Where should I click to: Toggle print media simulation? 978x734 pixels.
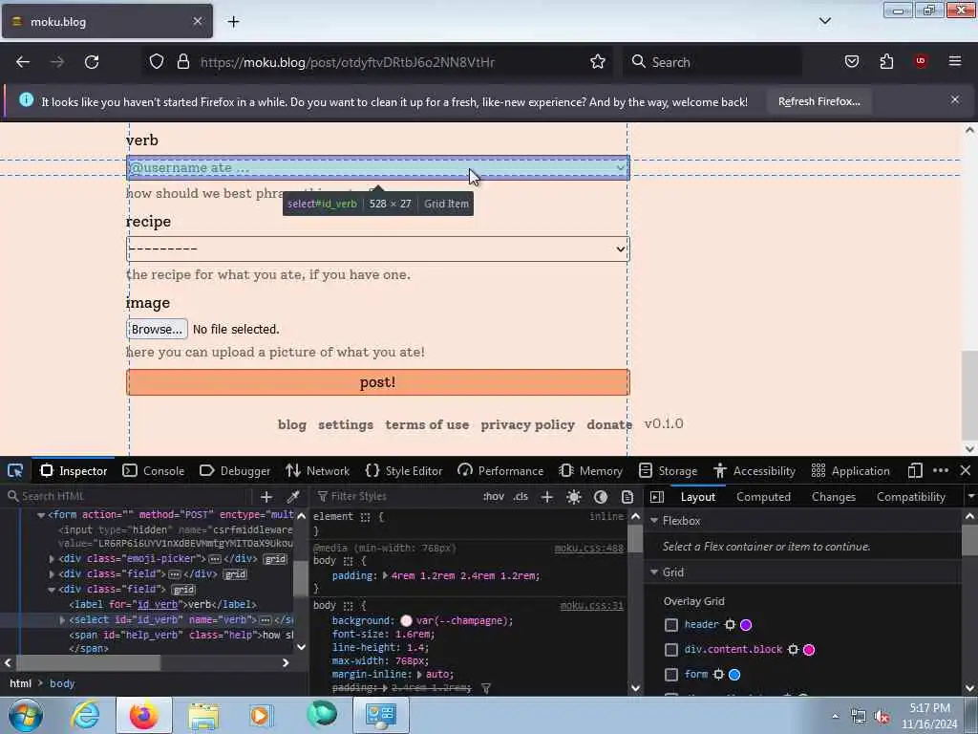(x=627, y=497)
